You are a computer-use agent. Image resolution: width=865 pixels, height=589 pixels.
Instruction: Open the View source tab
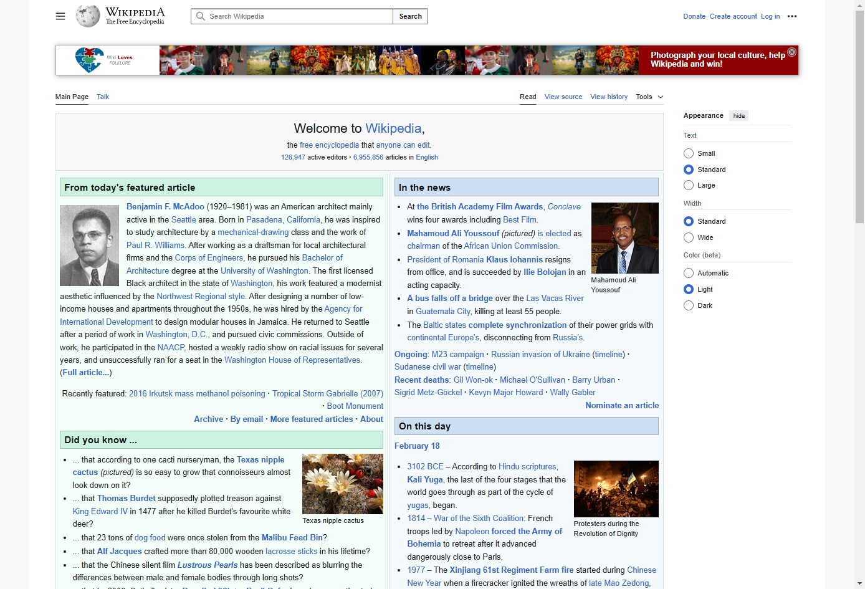click(x=563, y=97)
